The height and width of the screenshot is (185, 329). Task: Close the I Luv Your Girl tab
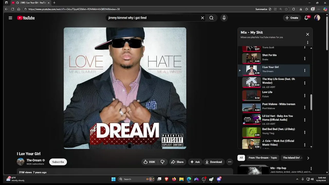[x=49, y=3]
